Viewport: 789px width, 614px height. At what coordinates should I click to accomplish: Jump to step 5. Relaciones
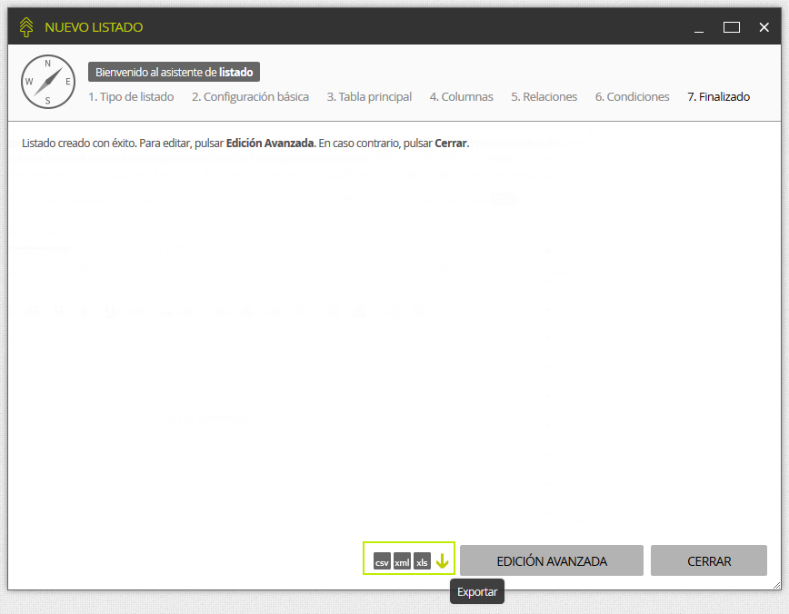coord(544,96)
